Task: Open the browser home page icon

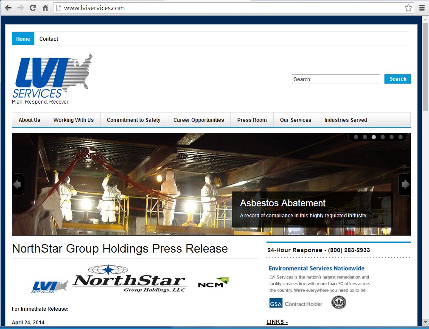Action: point(45,8)
